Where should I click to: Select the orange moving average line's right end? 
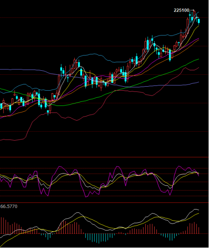click(x=198, y=39)
